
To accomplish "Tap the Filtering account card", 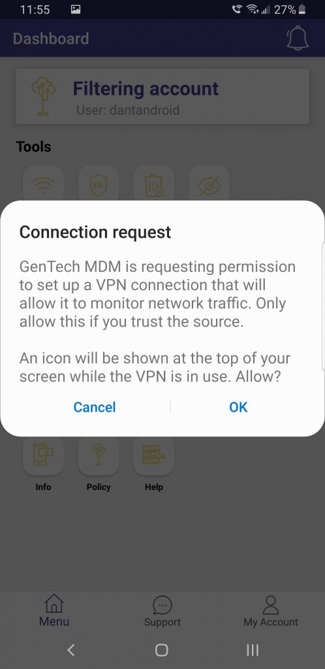I will tap(162, 97).
